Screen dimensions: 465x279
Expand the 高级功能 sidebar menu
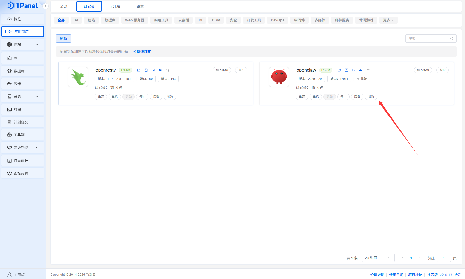[x=23, y=148]
